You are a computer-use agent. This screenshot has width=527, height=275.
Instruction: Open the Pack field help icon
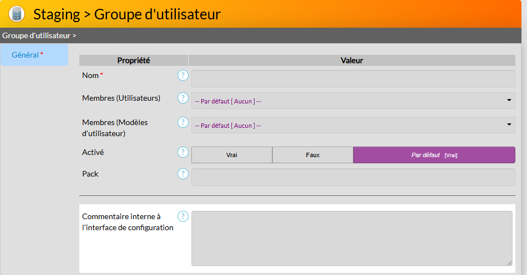183,174
